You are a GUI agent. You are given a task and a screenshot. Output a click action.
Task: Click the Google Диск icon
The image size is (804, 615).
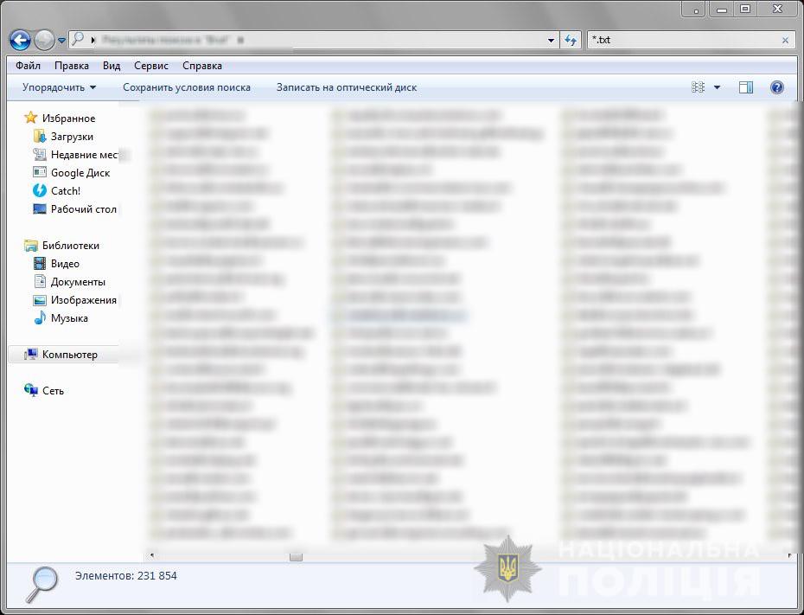pos(40,172)
